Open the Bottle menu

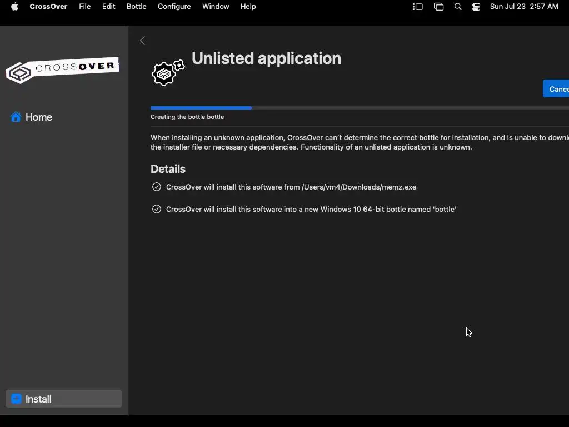click(137, 7)
